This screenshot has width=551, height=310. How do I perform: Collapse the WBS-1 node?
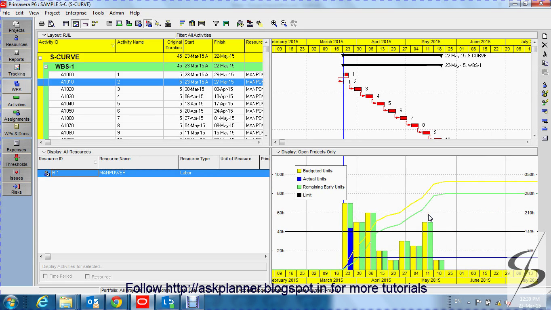click(x=46, y=66)
